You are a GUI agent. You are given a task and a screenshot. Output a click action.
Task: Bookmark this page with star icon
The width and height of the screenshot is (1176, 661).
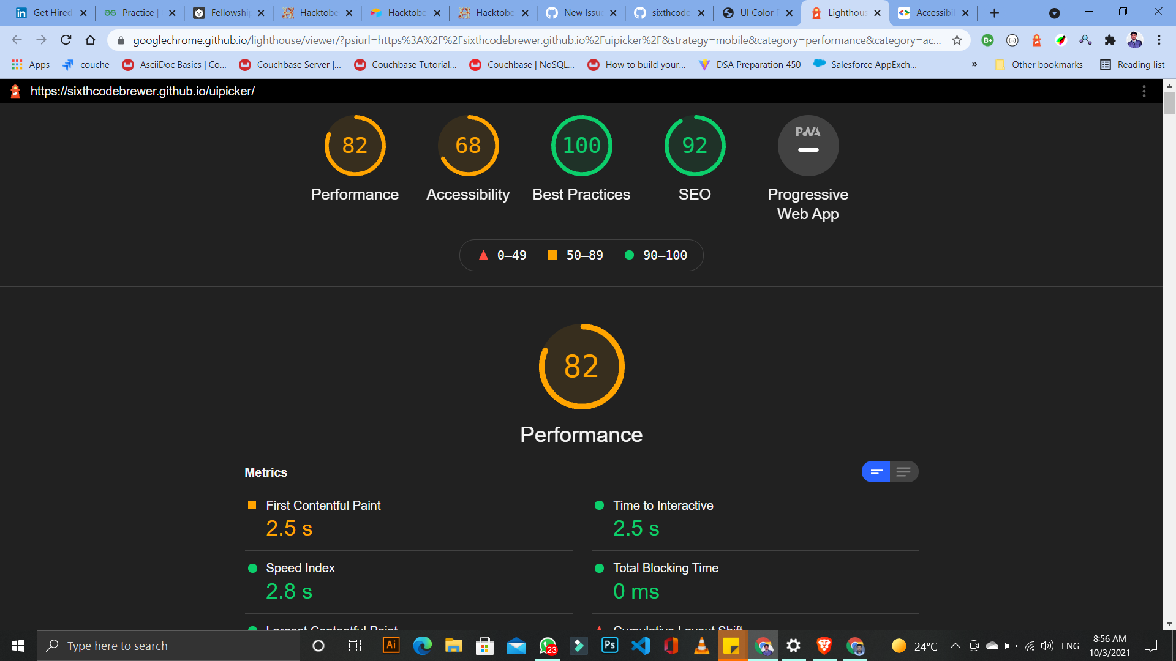coord(957,40)
